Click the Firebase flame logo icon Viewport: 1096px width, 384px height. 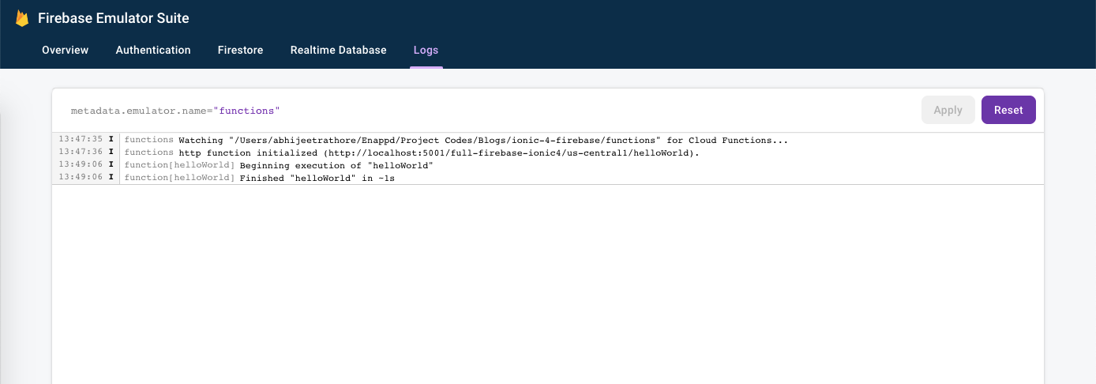[22, 18]
